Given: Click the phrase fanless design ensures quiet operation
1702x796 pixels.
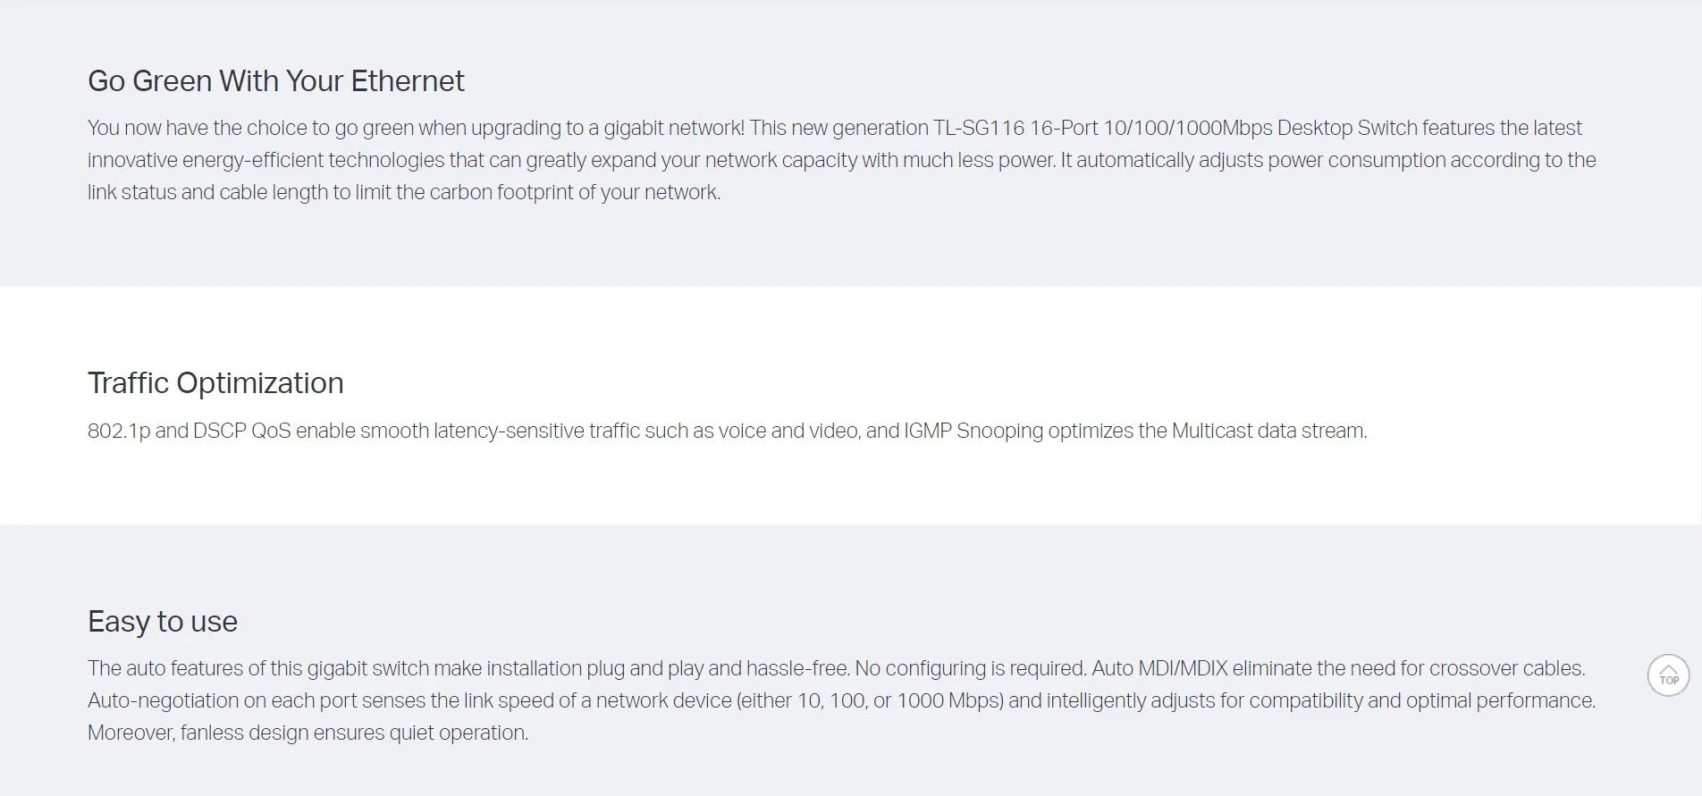Looking at the screenshot, I should pos(354,733).
